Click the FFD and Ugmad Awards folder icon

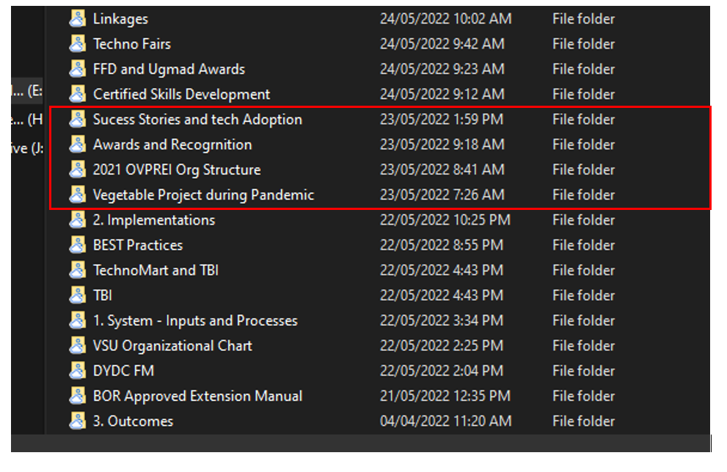[77, 69]
